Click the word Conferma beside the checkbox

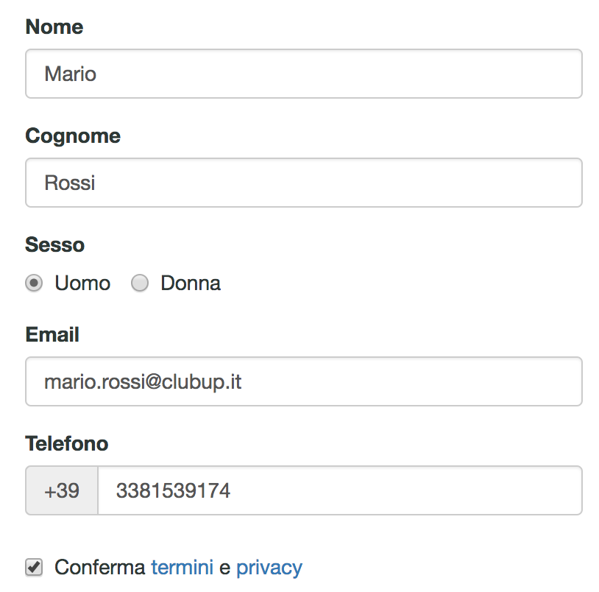[x=99, y=567]
